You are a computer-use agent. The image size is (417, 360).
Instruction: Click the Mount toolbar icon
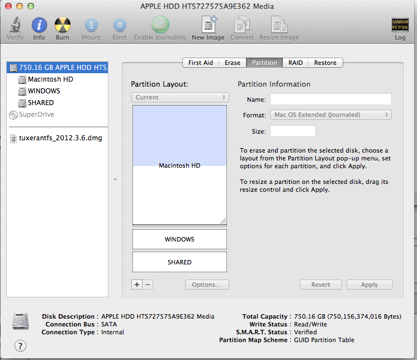click(x=91, y=25)
